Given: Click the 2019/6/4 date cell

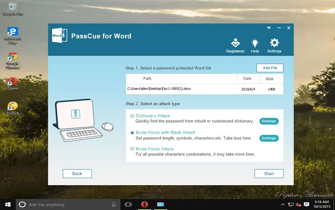Looking at the screenshot, I should (248, 89).
